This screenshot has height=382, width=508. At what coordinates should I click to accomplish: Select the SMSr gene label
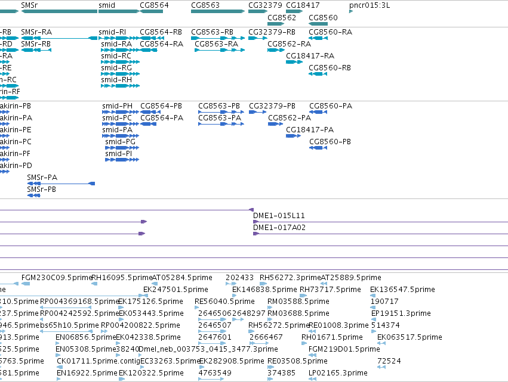29,5
